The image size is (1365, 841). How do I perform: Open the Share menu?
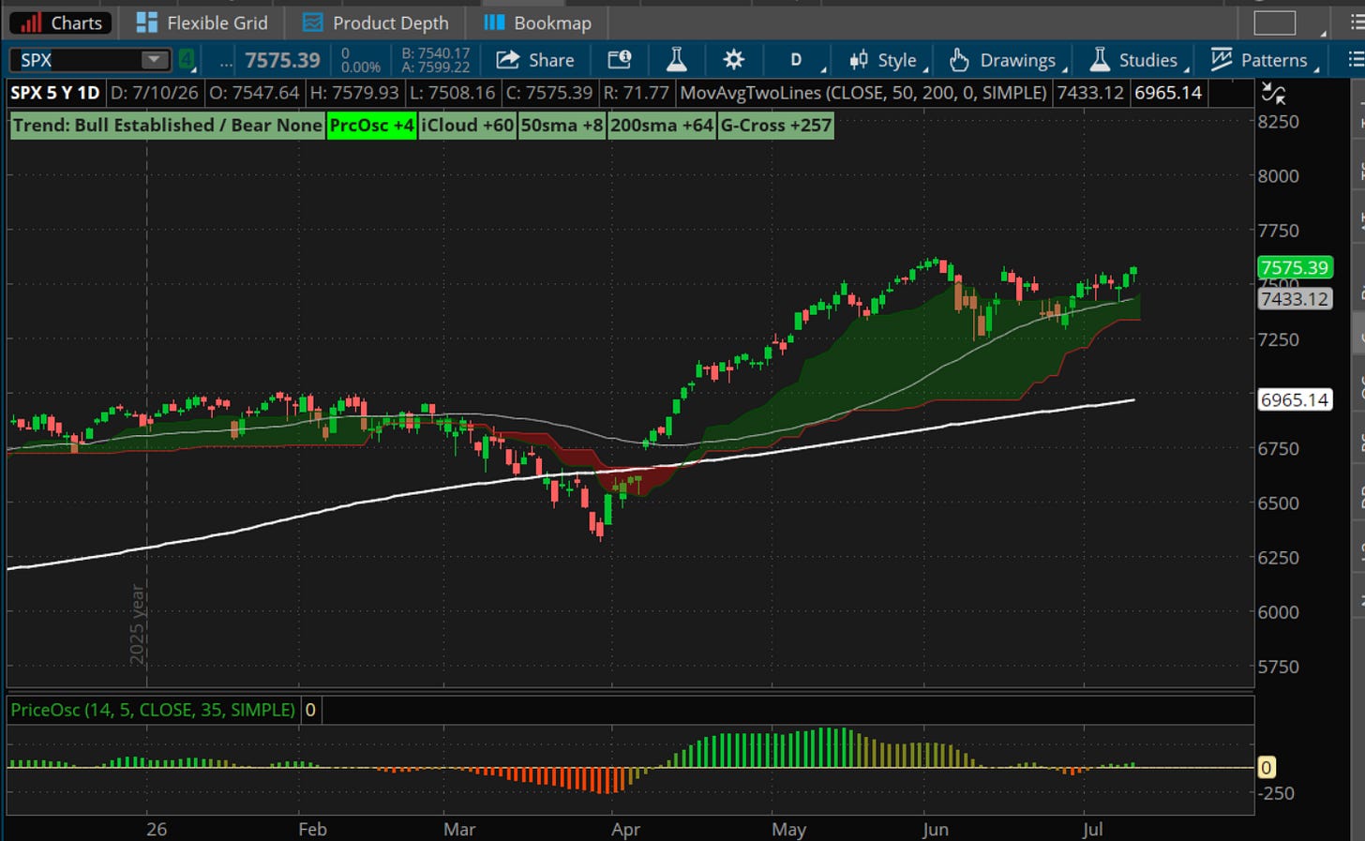pyautogui.click(x=534, y=60)
